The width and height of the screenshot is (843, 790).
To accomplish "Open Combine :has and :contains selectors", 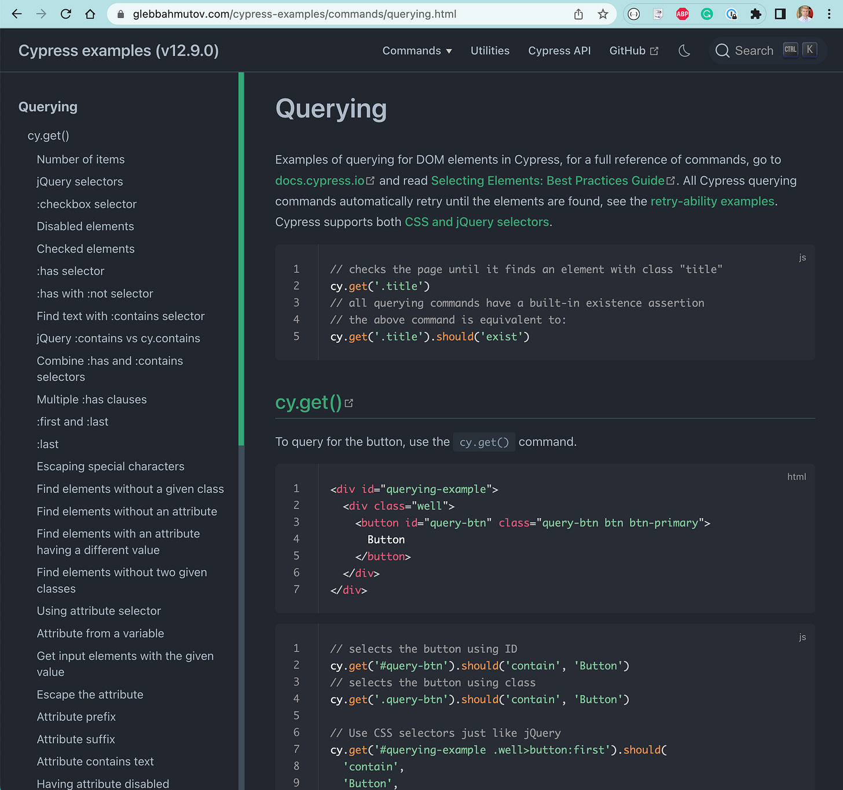I will tap(110, 369).
